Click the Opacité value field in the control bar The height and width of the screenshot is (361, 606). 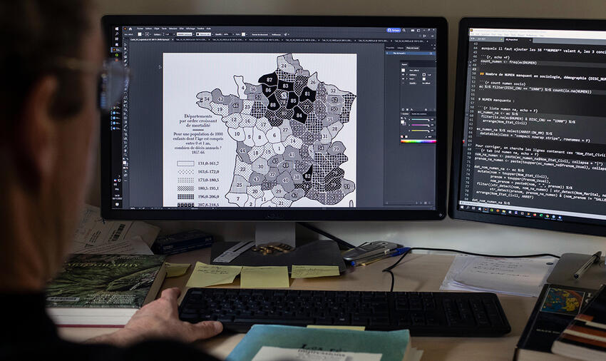click(x=227, y=34)
